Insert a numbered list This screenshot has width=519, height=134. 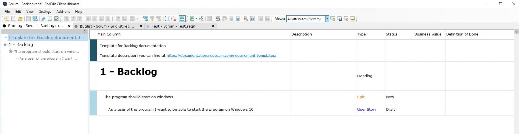(125, 19)
